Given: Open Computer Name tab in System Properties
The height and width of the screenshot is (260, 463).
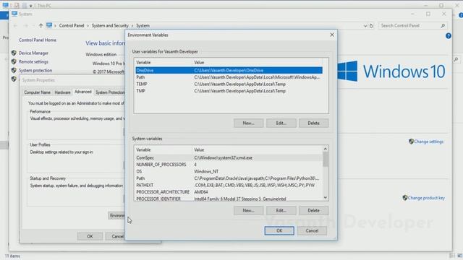Looking at the screenshot, I should [x=37, y=92].
